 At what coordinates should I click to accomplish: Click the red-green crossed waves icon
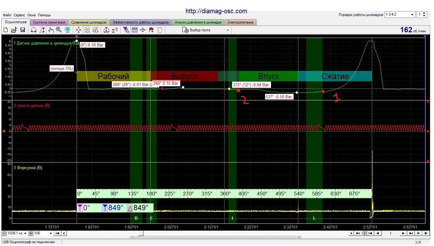click(79, 30)
